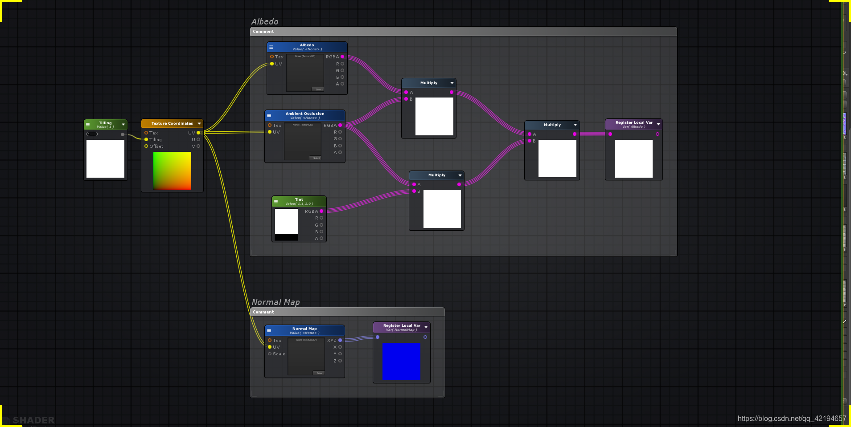Toggle Register Local Var Albedo dropdown arrow
Viewport: 851px width, 427px height.
[x=658, y=124]
